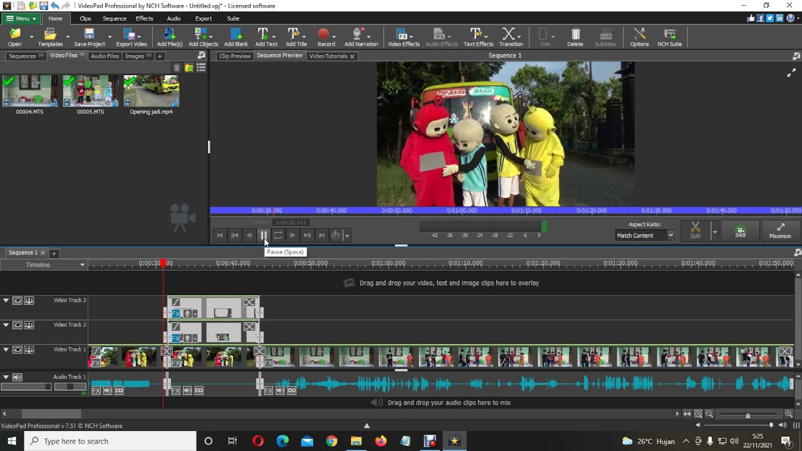Image resolution: width=802 pixels, height=451 pixels.
Task: Toggle visibility eye of Video Track 3
Action: (x=18, y=301)
